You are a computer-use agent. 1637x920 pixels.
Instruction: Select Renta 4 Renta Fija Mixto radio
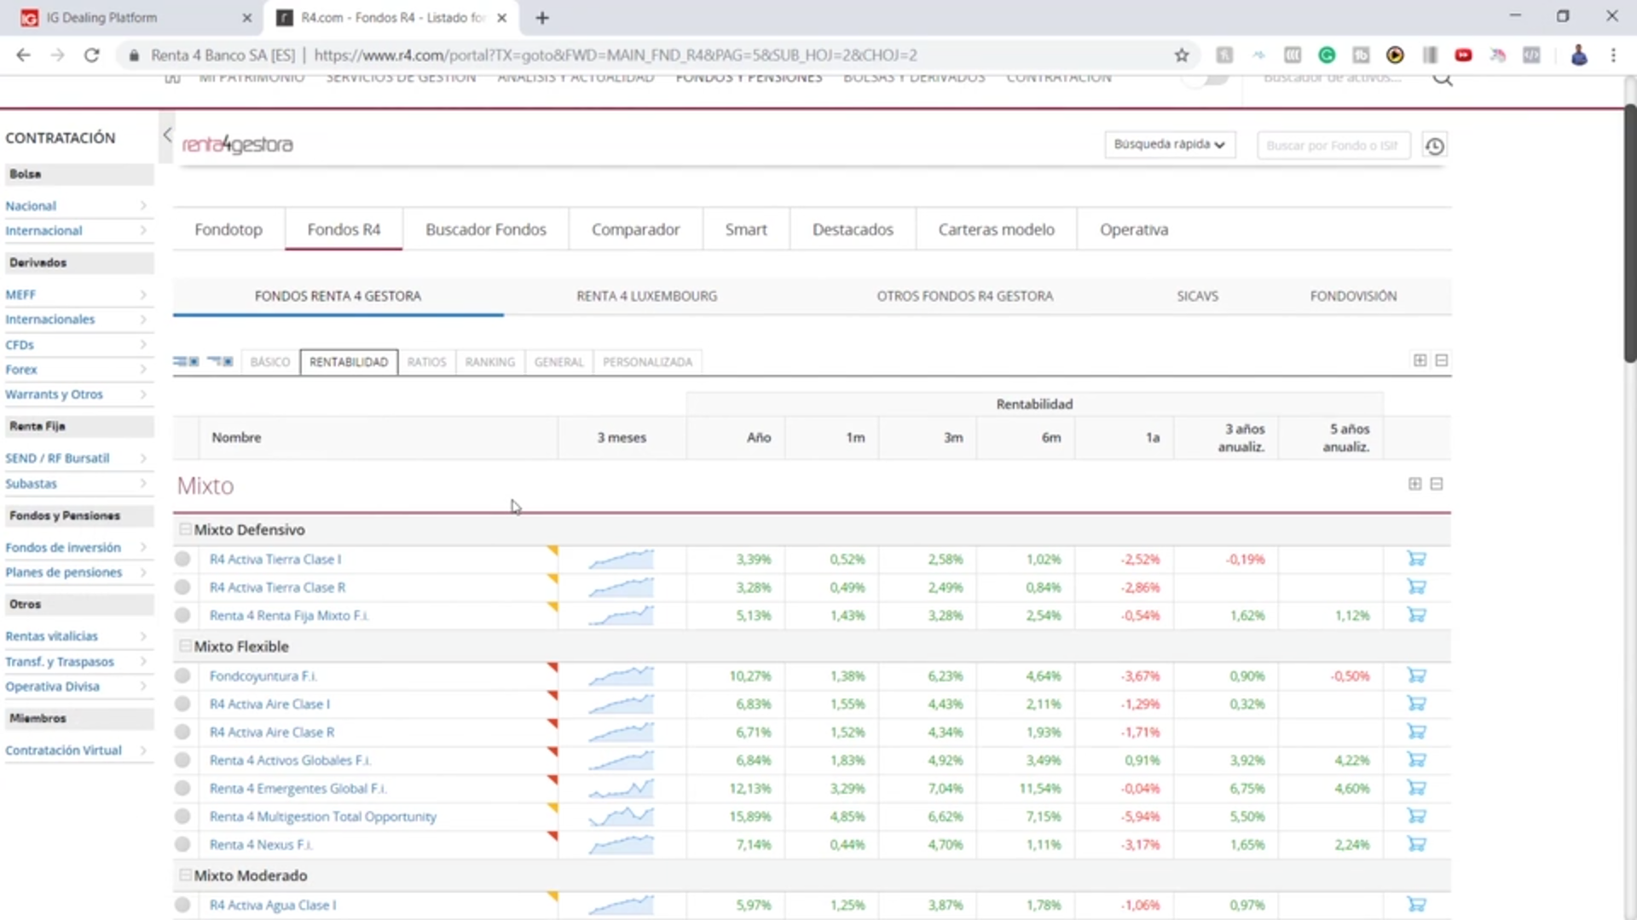click(182, 615)
